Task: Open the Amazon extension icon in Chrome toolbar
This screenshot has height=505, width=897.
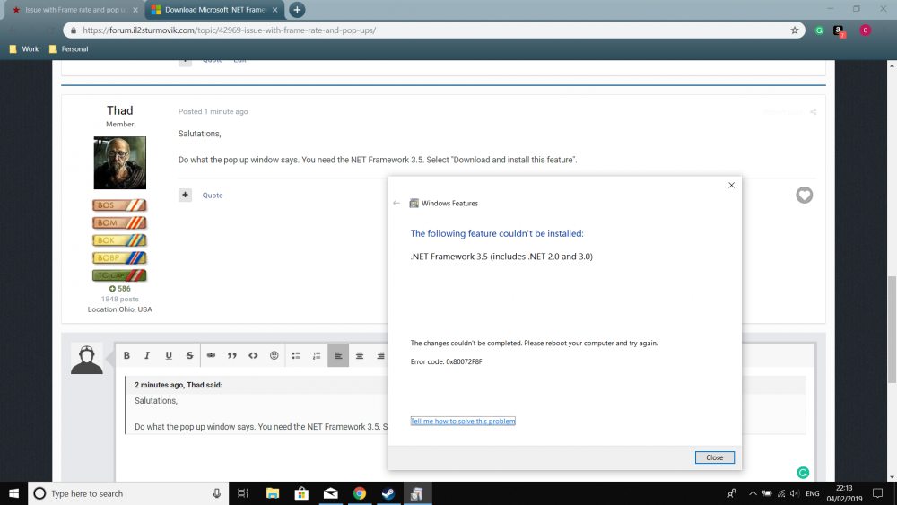Action: [839, 30]
